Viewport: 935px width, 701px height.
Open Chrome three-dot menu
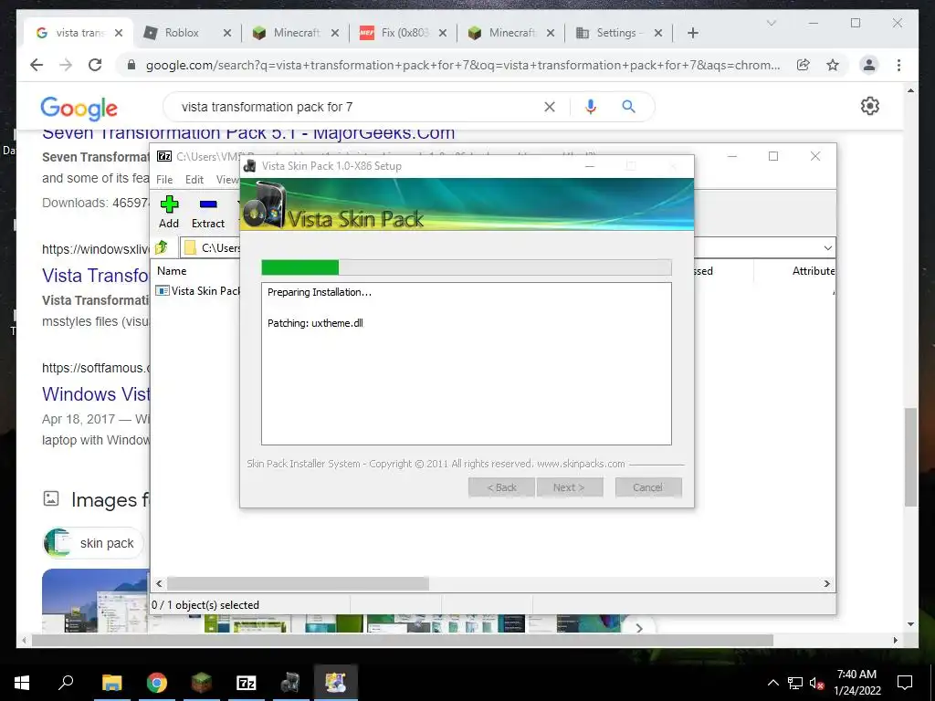898,65
